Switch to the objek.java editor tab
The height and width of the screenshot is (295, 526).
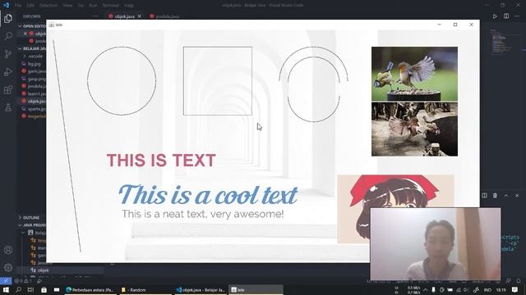click(124, 16)
